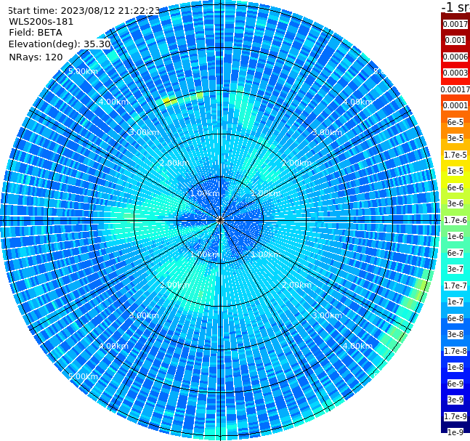Select the Elevation(deg): 35.30 text
Screen dimensions: 470x441
(60, 44)
